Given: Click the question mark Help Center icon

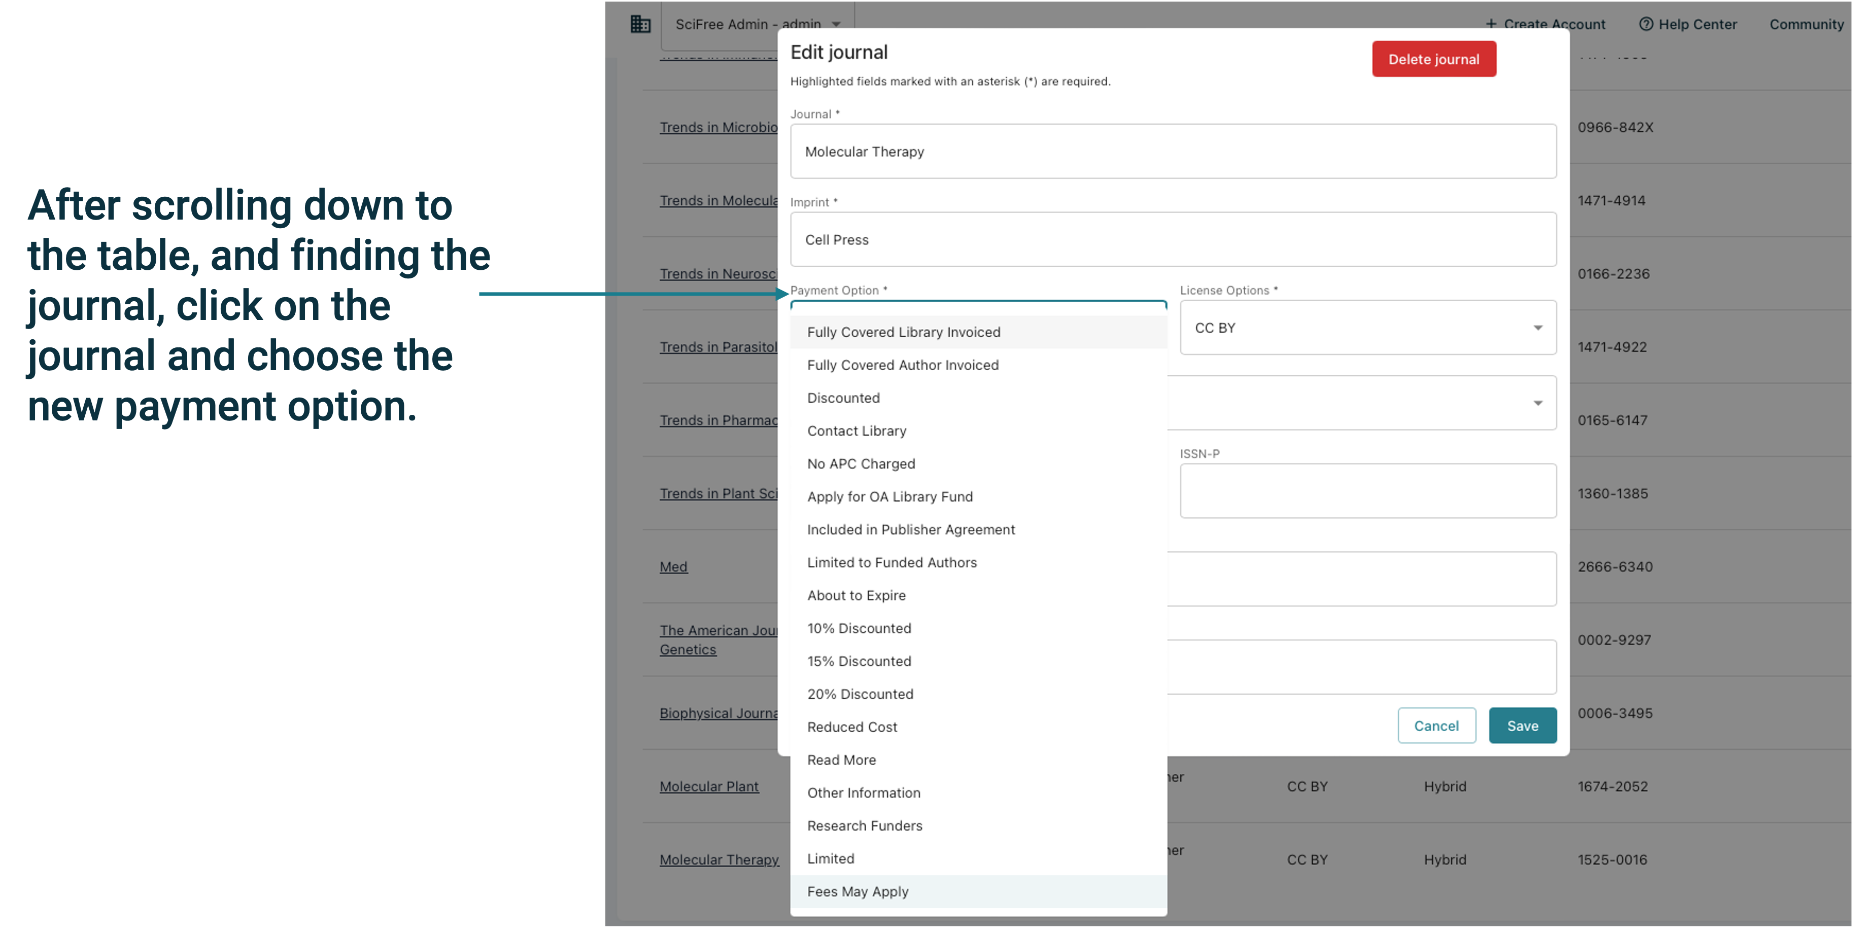Looking at the screenshot, I should (1648, 24).
